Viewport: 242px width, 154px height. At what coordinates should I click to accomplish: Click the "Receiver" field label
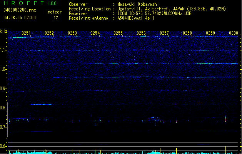[x=78, y=13]
